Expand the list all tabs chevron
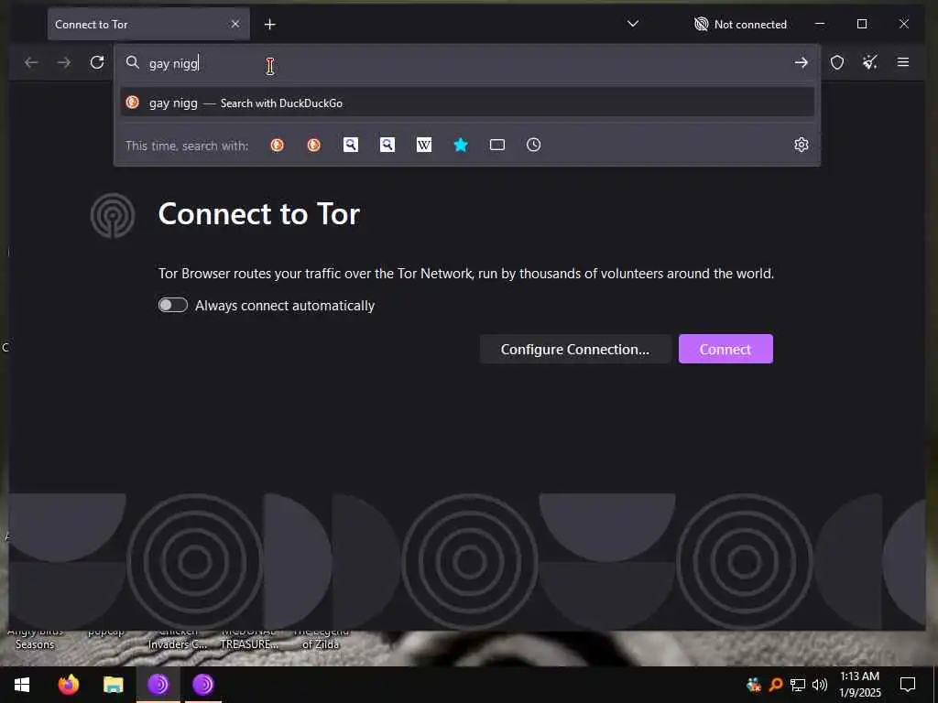This screenshot has height=703, width=938. click(x=632, y=24)
